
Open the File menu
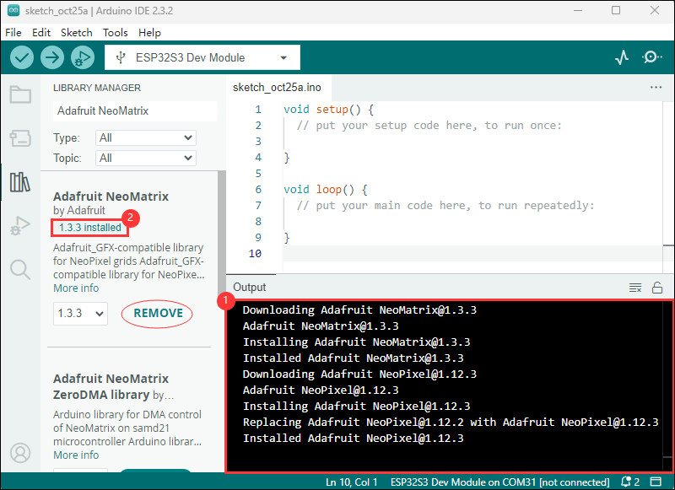click(x=13, y=33)
